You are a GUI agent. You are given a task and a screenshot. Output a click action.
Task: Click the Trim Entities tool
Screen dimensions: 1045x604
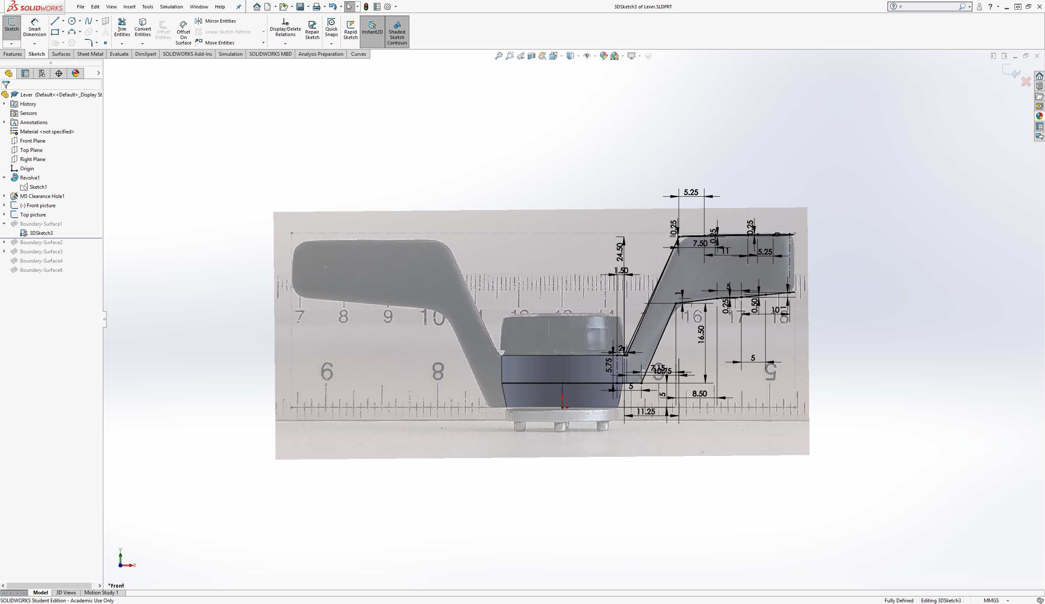(122, 27)
